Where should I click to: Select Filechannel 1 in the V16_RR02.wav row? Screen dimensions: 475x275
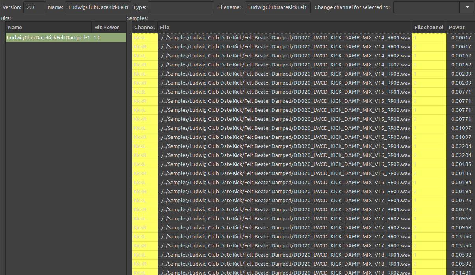pos(429,164)
